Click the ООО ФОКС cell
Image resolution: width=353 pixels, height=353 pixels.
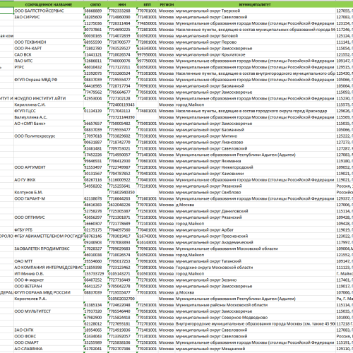[x=49, y=336]
